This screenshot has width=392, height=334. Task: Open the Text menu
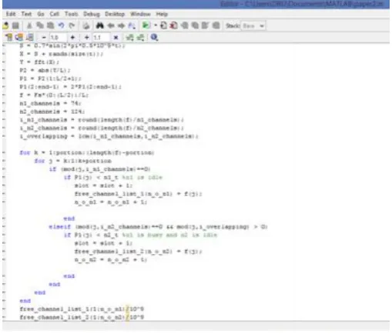coord(26,14)
